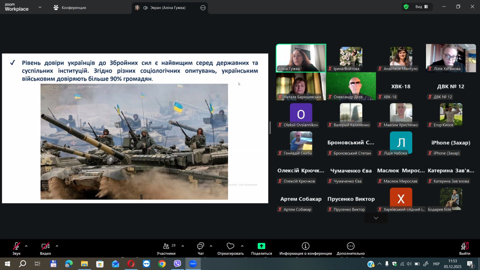Image resolution: width=480 pixels, height=270 pixels.
Task: Click the Отреагировать heart reactions icon
Action: 230,246
